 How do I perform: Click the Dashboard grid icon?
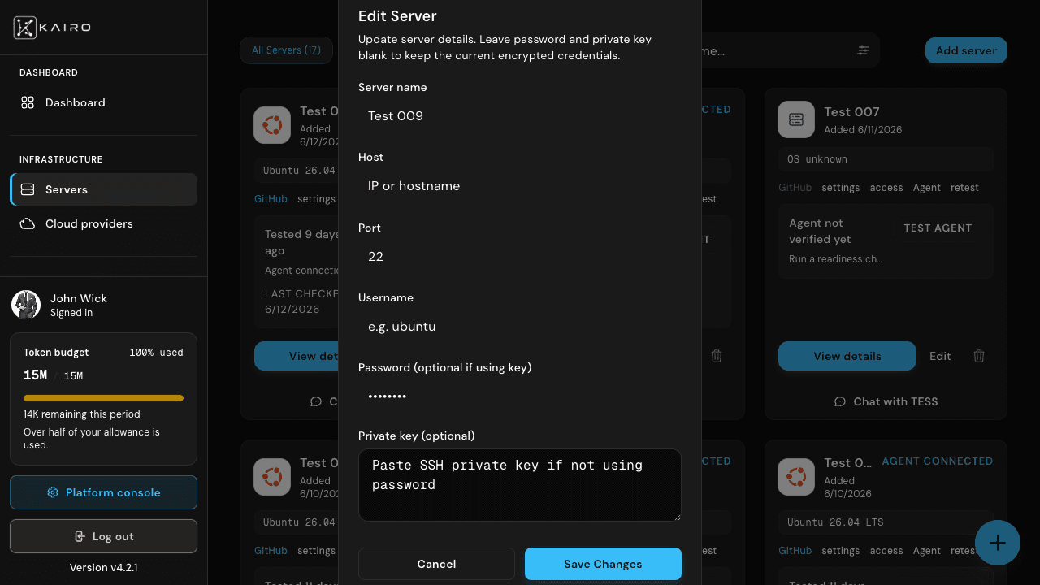pyautogui.click(x=28, y=102)
